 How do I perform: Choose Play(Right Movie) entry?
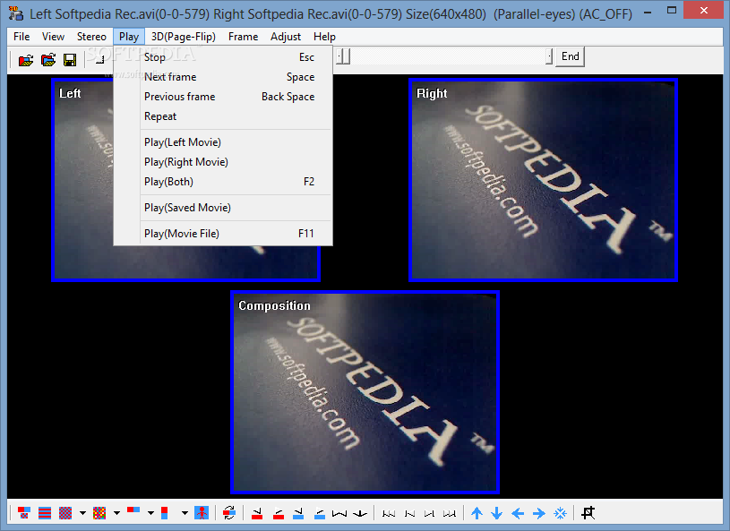point(223,162)
